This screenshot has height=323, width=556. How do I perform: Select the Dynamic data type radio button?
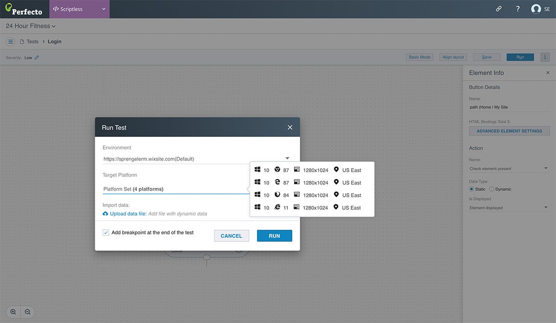493,189
